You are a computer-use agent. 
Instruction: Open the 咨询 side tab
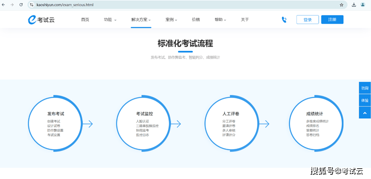[x=365, y=88]
